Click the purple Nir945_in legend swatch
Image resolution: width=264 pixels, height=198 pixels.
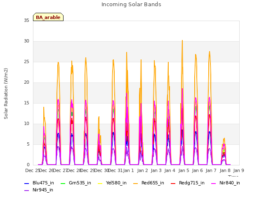26,191
